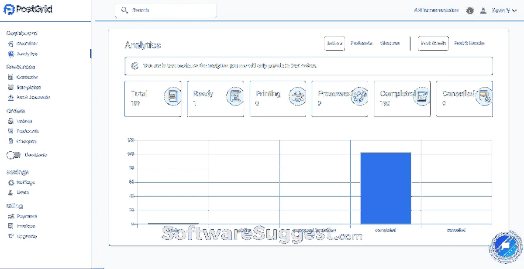Screen dimensions: 524x269
Task: Click the Total card document icon
Action: (x=173, y=96)
